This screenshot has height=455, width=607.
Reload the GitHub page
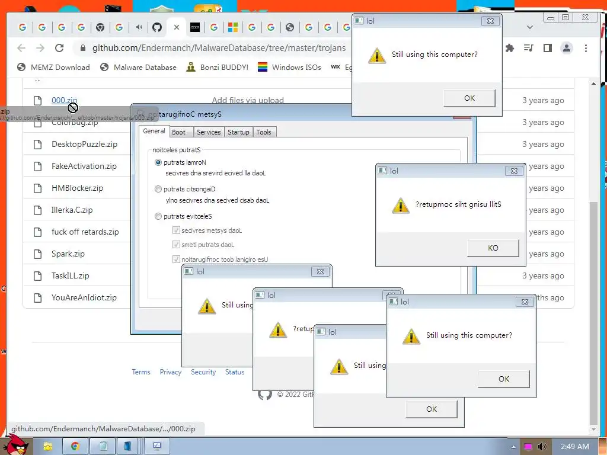(x=59, y=48)
